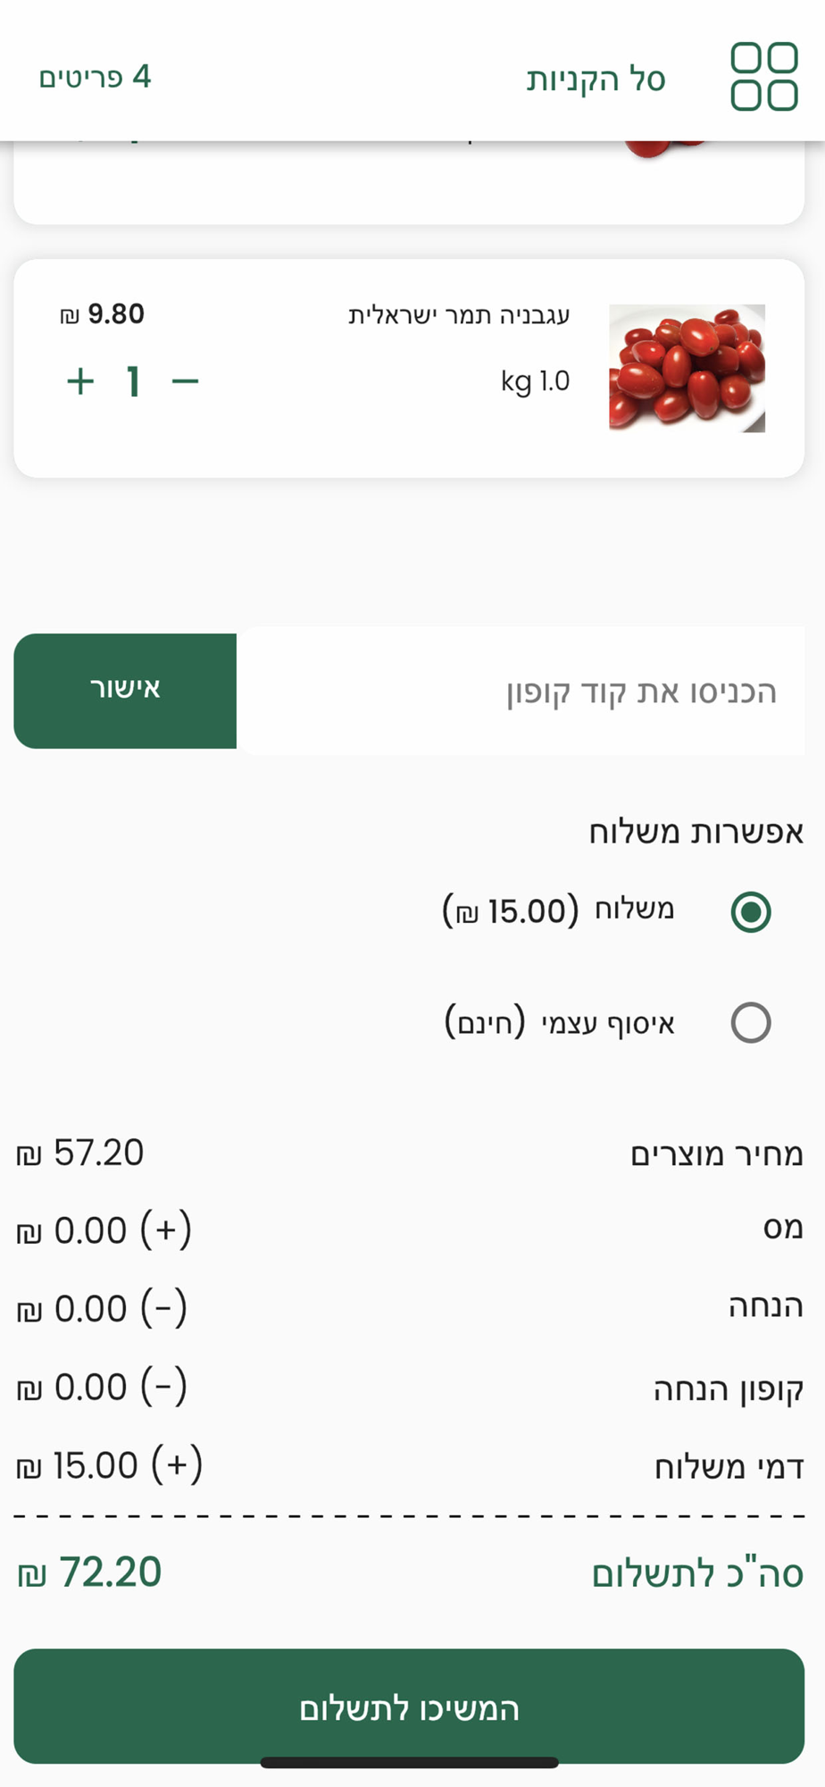Tap the המשיכו לתשלום checkout button
Viewport: 825px width, 1787px height.
point(409,1707)
